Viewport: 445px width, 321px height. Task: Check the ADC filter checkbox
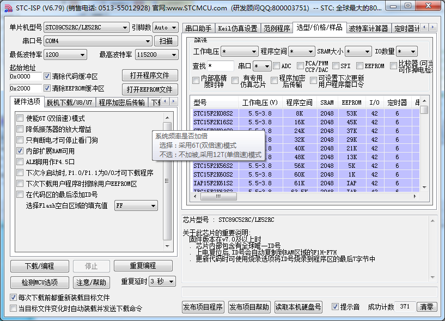tap(276, 66)
